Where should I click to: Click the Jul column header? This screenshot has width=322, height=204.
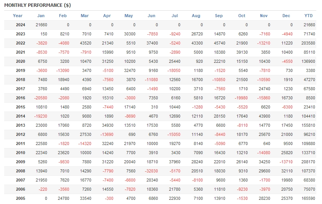click(175, 16)
